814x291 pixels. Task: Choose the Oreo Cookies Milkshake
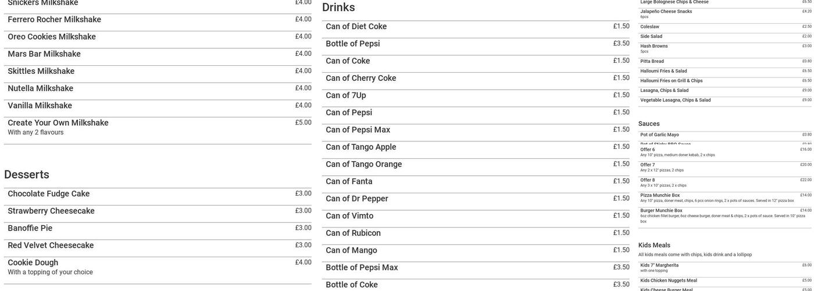click(x=52, y=37)
